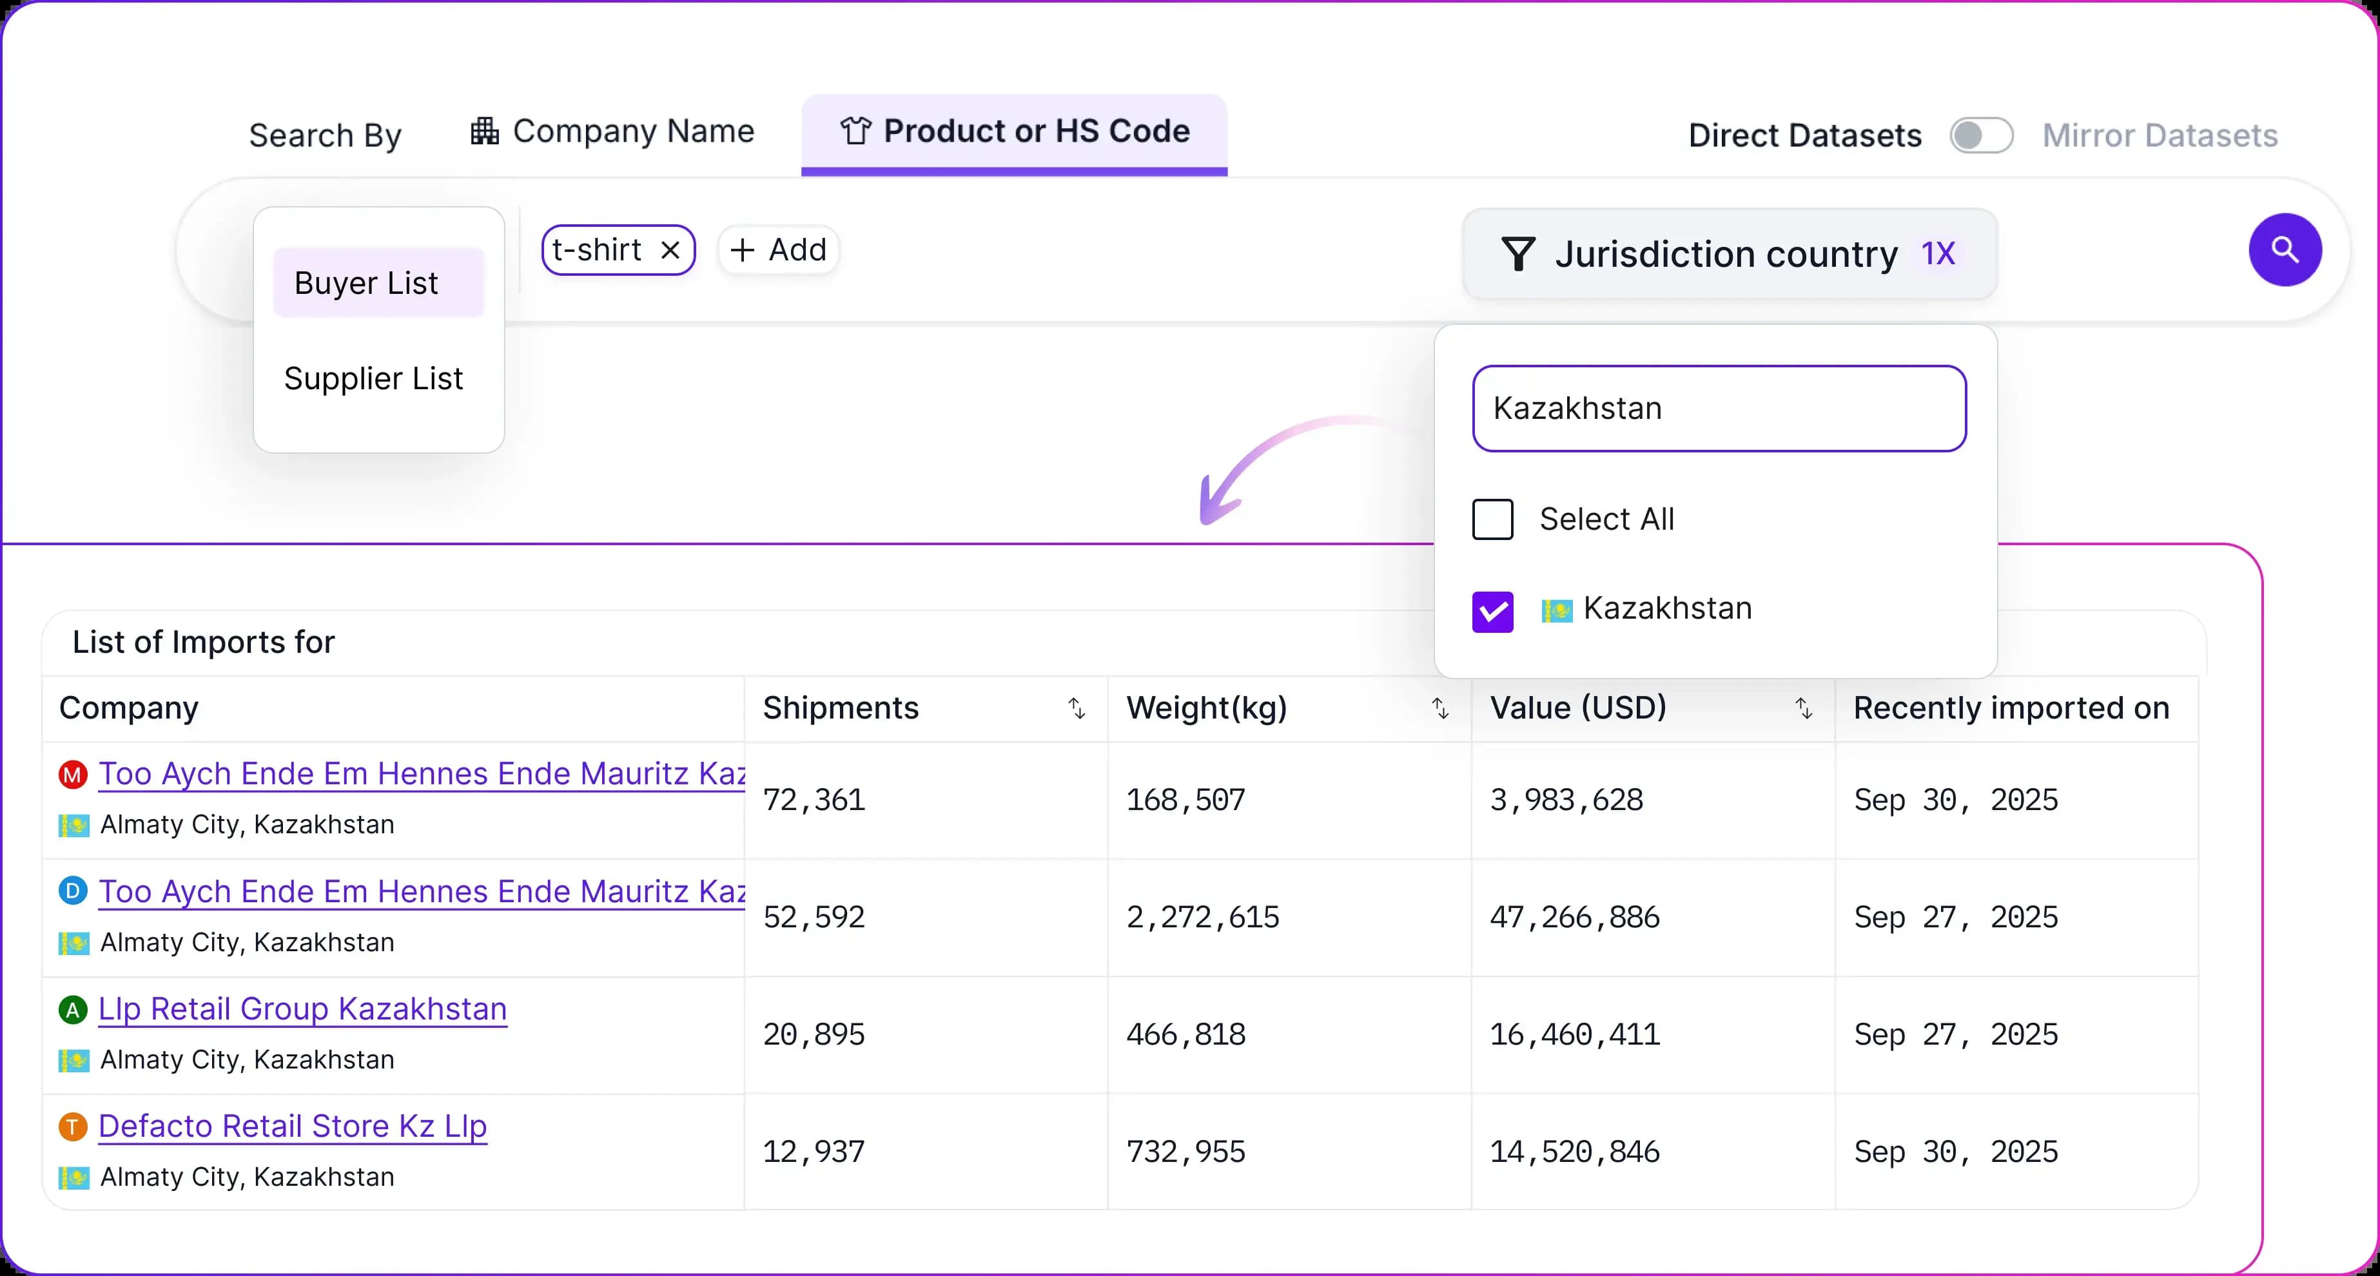Switch to Company Name tab

coord(612,132)
